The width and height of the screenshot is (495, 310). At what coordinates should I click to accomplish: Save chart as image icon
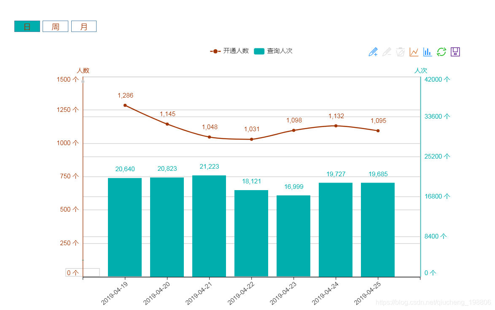point(455,52)
